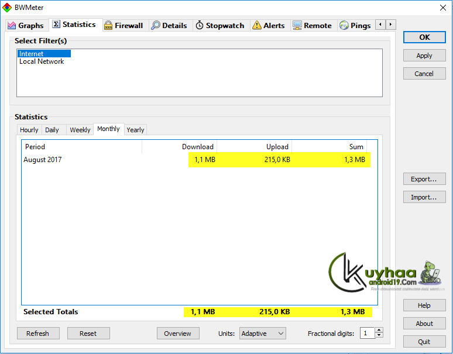Screen dimensions: 453x354
Task: Go to the Stopwatch tab
Action: [x=220, y=25]
